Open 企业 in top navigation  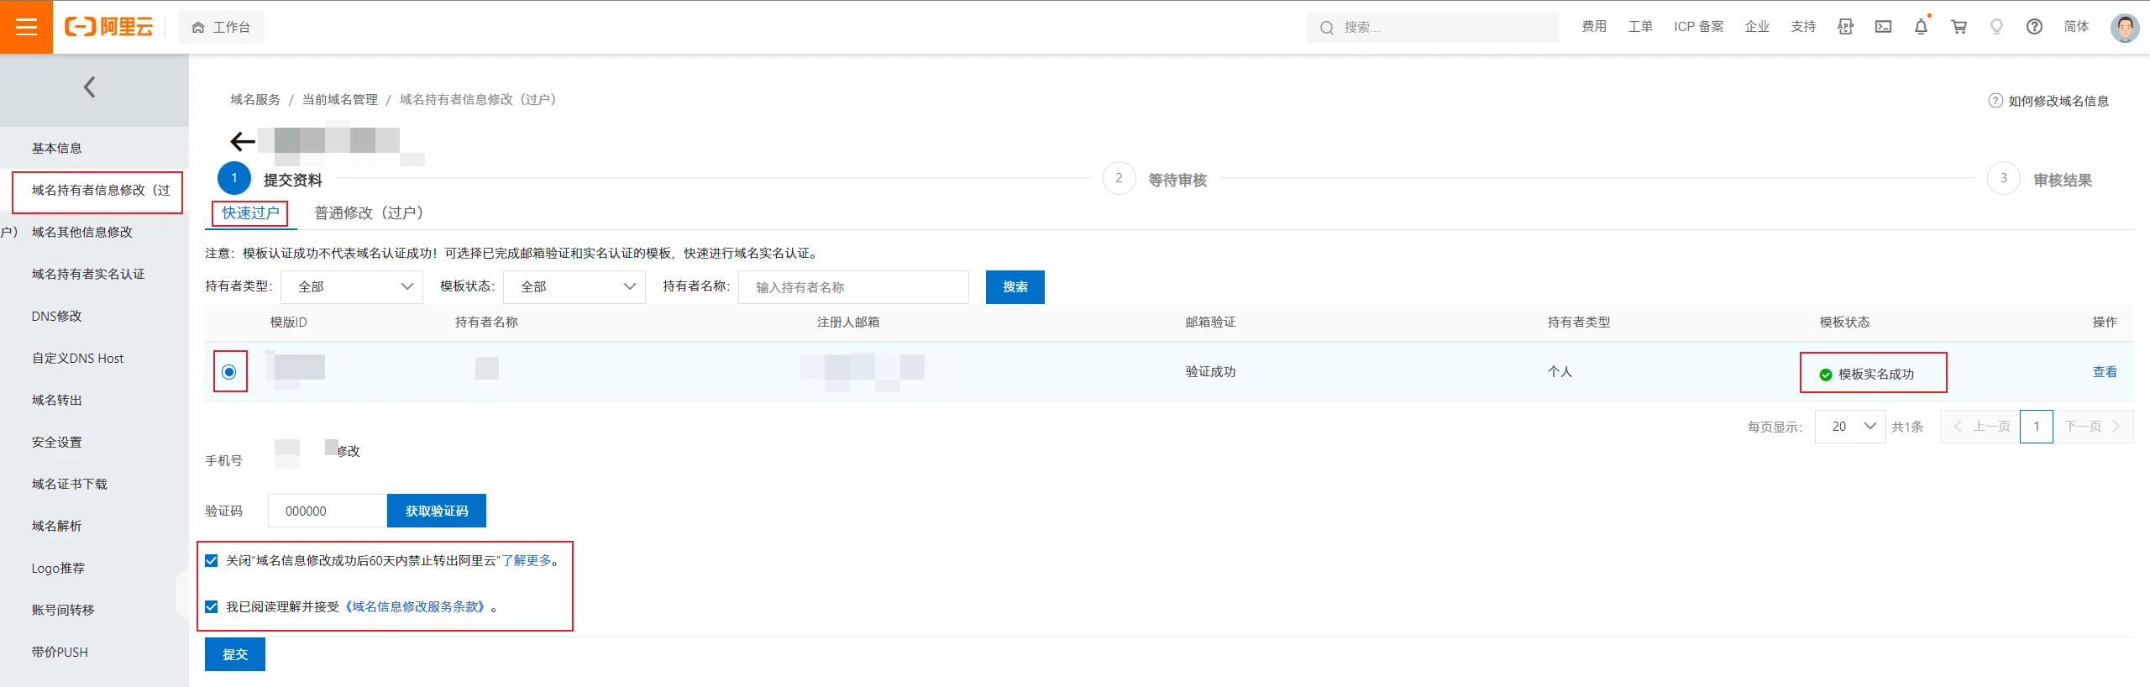[1757, 27]
